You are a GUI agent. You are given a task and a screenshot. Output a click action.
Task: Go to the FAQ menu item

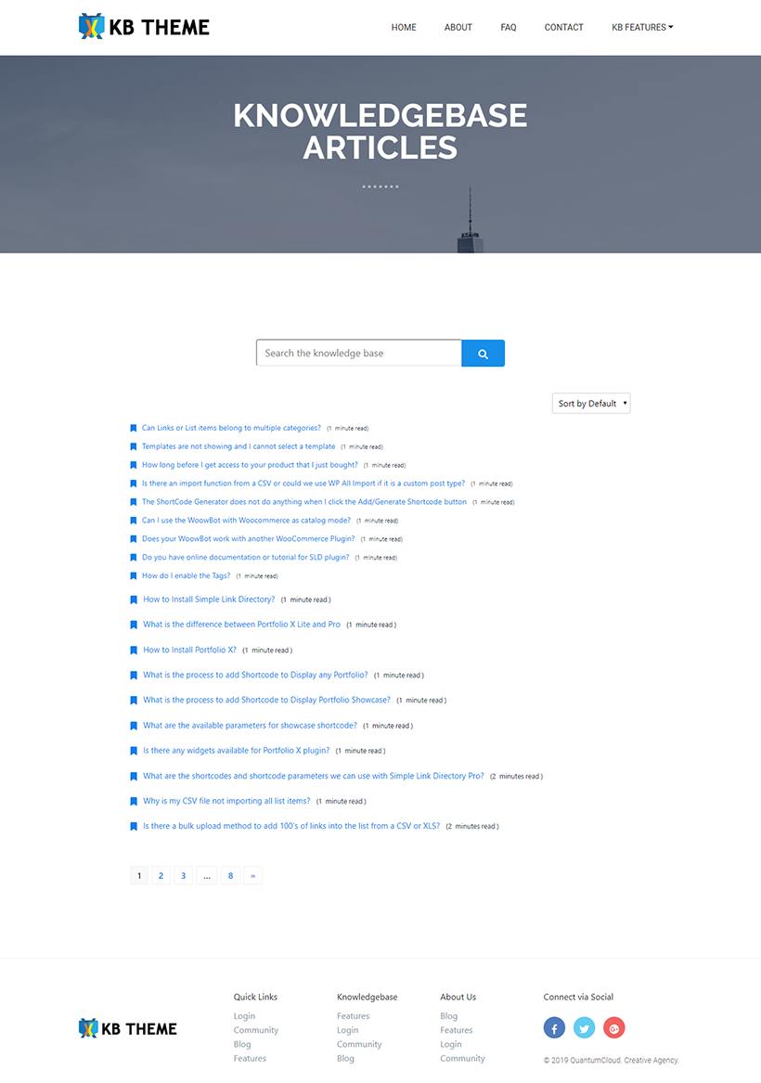click(509, 28)
